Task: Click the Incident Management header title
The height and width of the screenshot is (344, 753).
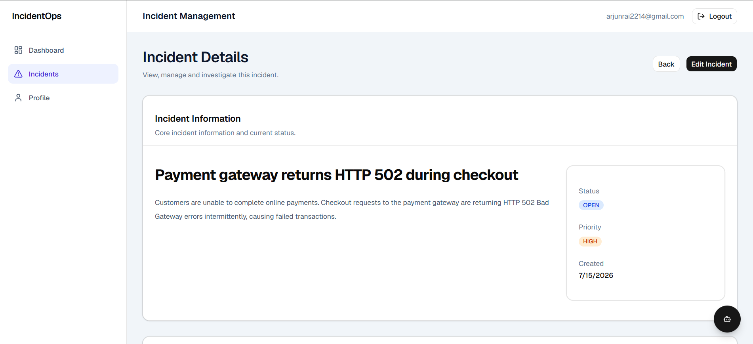Action: pos(189,16)
